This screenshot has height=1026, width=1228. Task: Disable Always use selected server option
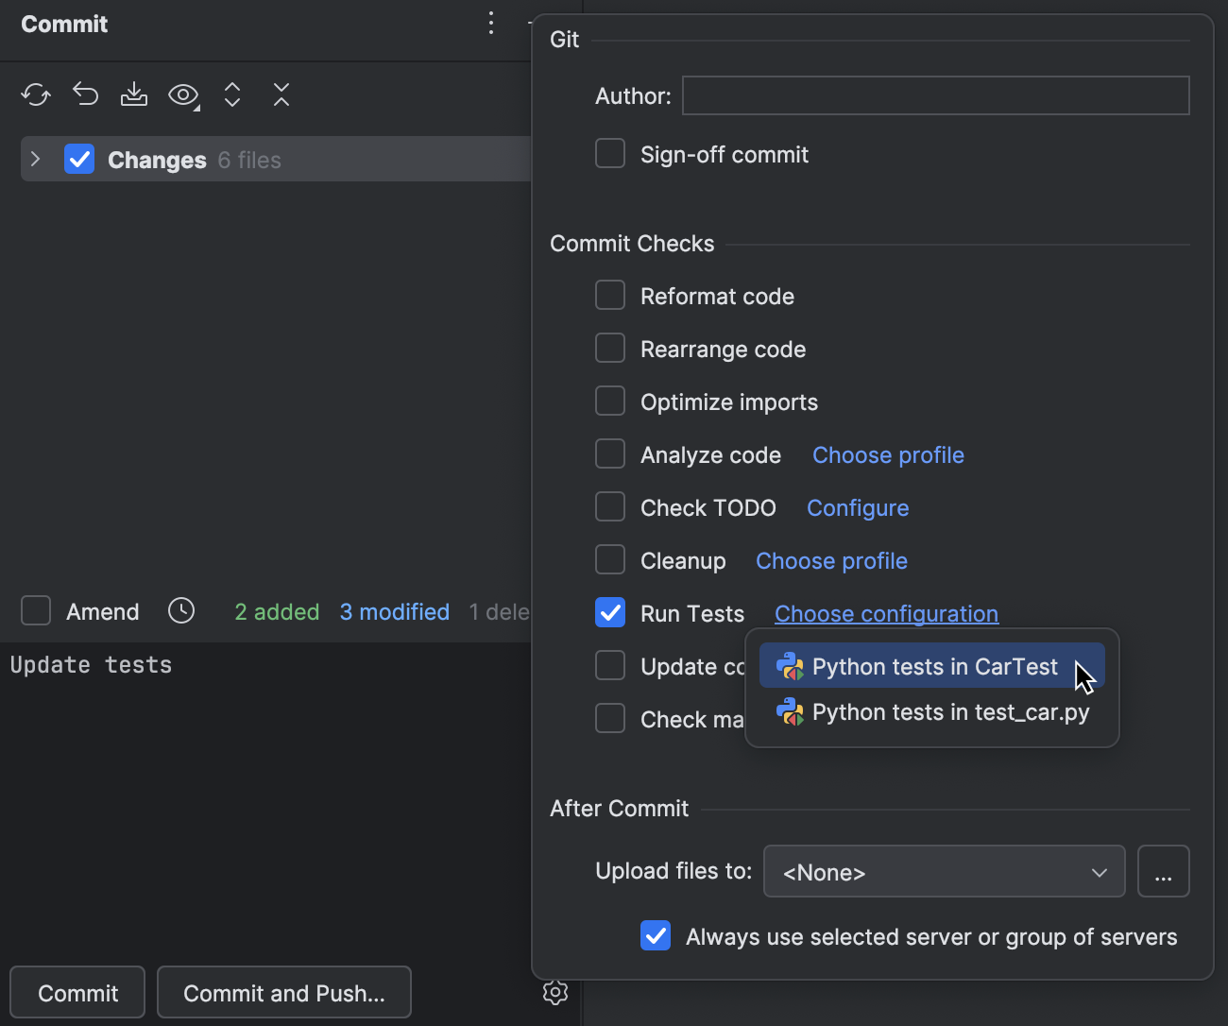[x=655, y=935]
